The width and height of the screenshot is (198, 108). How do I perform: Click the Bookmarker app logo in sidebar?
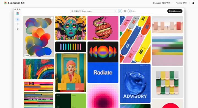[18, 14]
